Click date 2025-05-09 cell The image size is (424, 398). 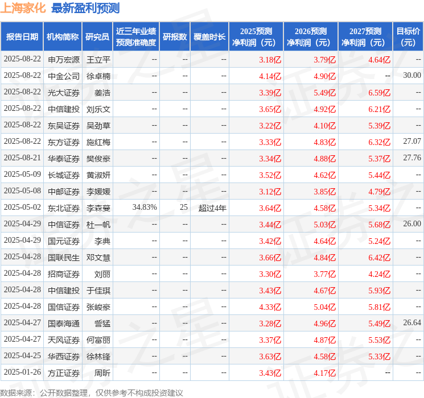point(22,175)
